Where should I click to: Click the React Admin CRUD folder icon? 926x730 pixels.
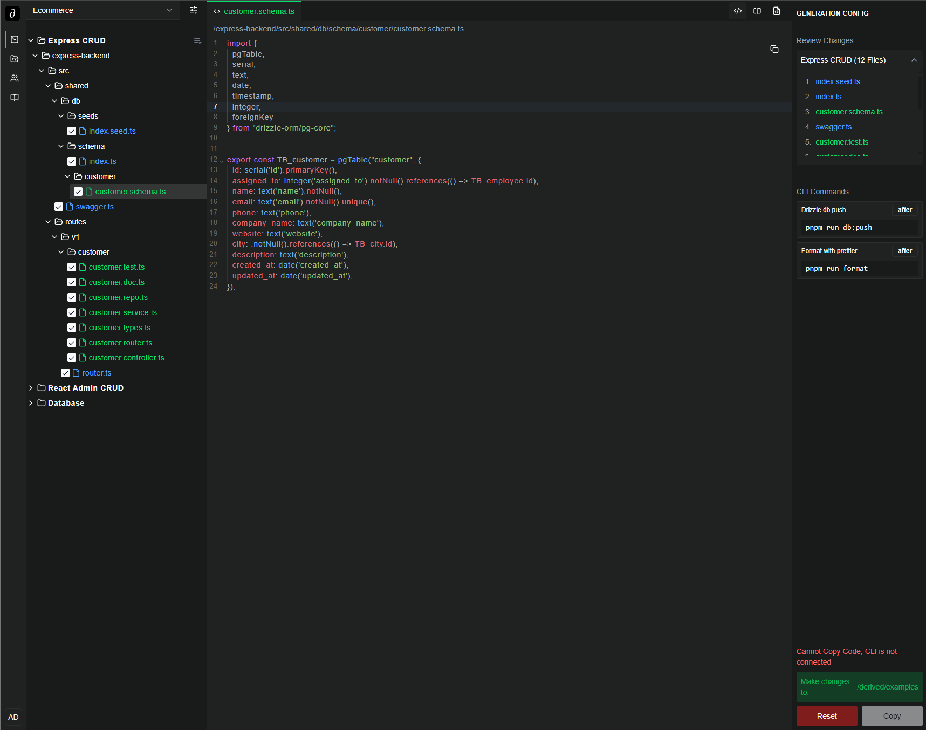42,388
